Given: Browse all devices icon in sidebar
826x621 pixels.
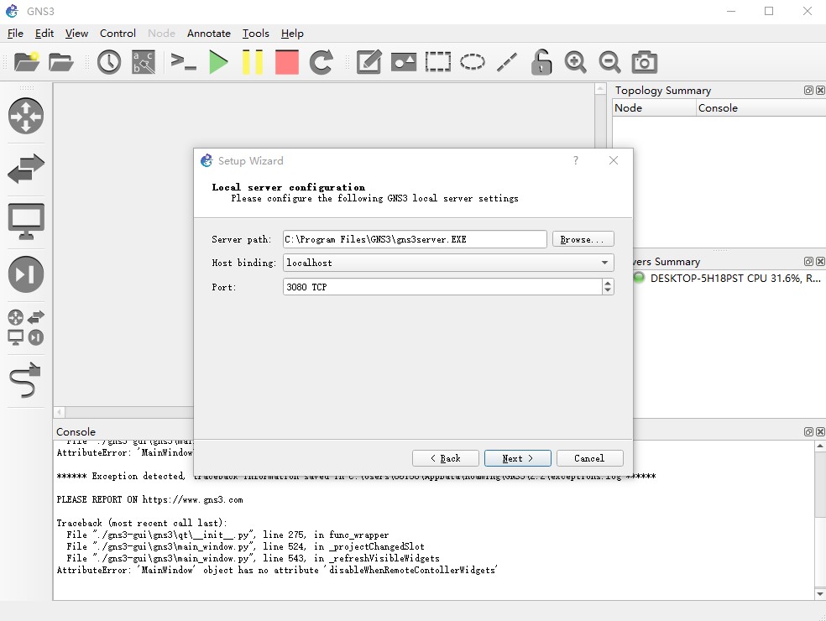Looking at the screenshot, I should pos(26,327).
